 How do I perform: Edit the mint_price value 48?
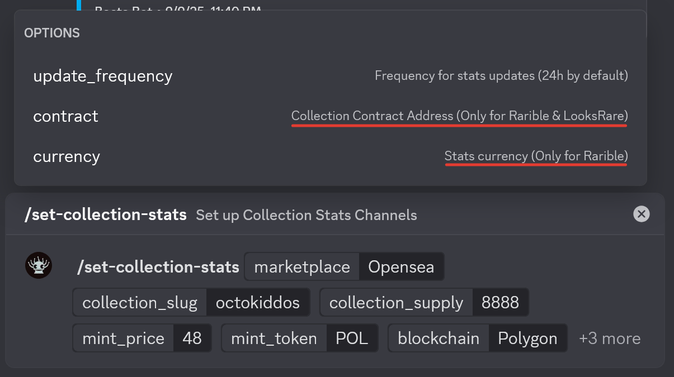(192, 338)
